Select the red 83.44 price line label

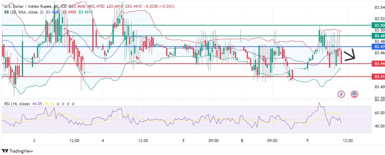click(378, 64)
